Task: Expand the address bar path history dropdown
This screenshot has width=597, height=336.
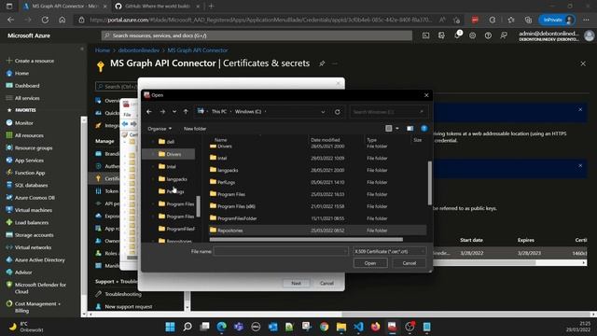Action: (x=323, y=112)
